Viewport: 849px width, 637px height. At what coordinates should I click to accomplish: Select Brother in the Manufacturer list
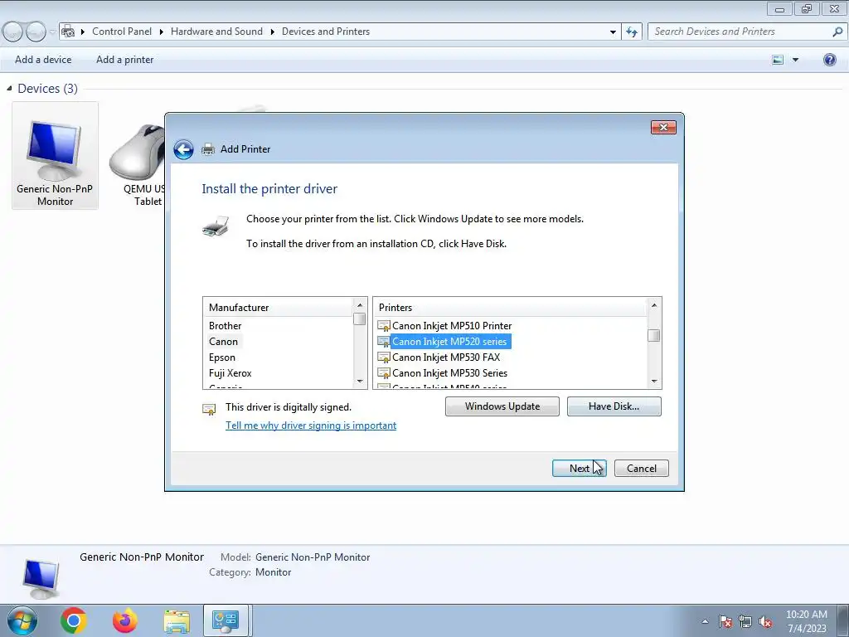(x=226, y=326)
